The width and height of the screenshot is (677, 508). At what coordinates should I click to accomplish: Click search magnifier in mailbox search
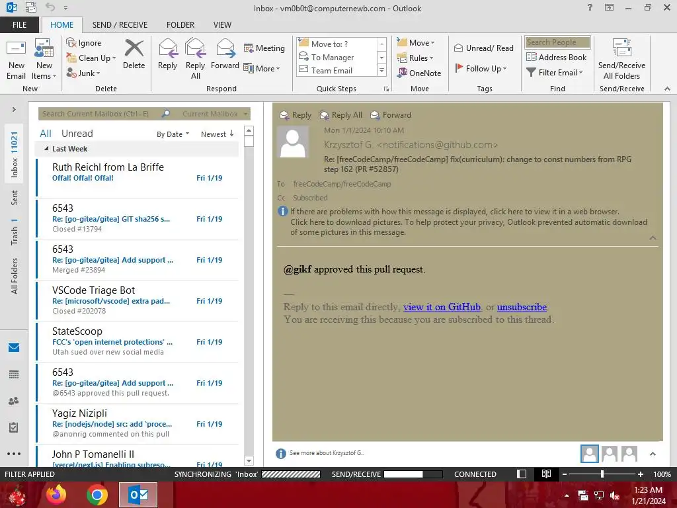coord(166,114)
